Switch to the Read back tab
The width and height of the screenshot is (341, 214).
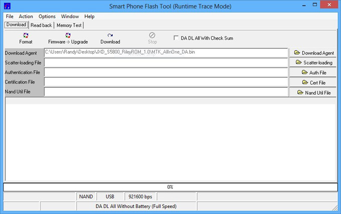tap(41, 25)
